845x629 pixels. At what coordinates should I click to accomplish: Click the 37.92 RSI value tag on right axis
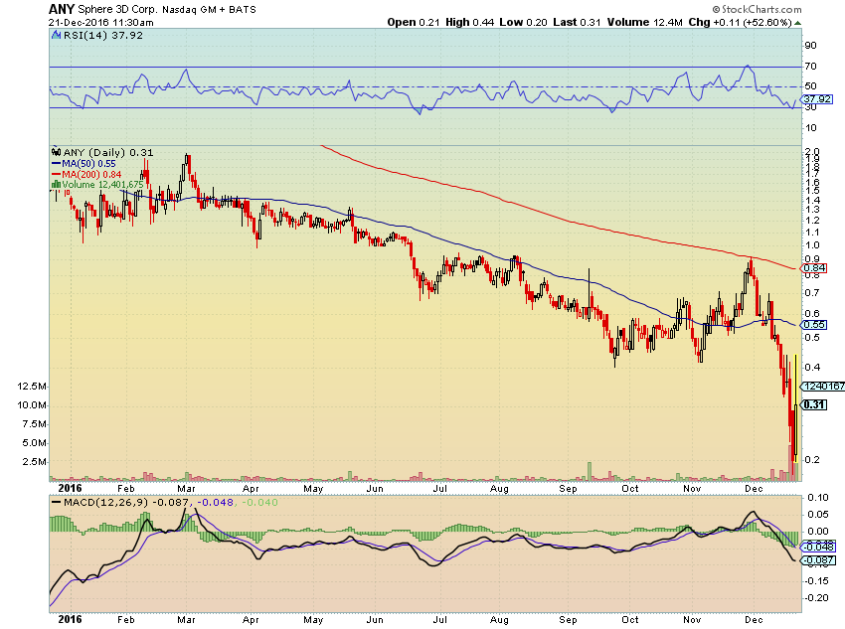817,99
